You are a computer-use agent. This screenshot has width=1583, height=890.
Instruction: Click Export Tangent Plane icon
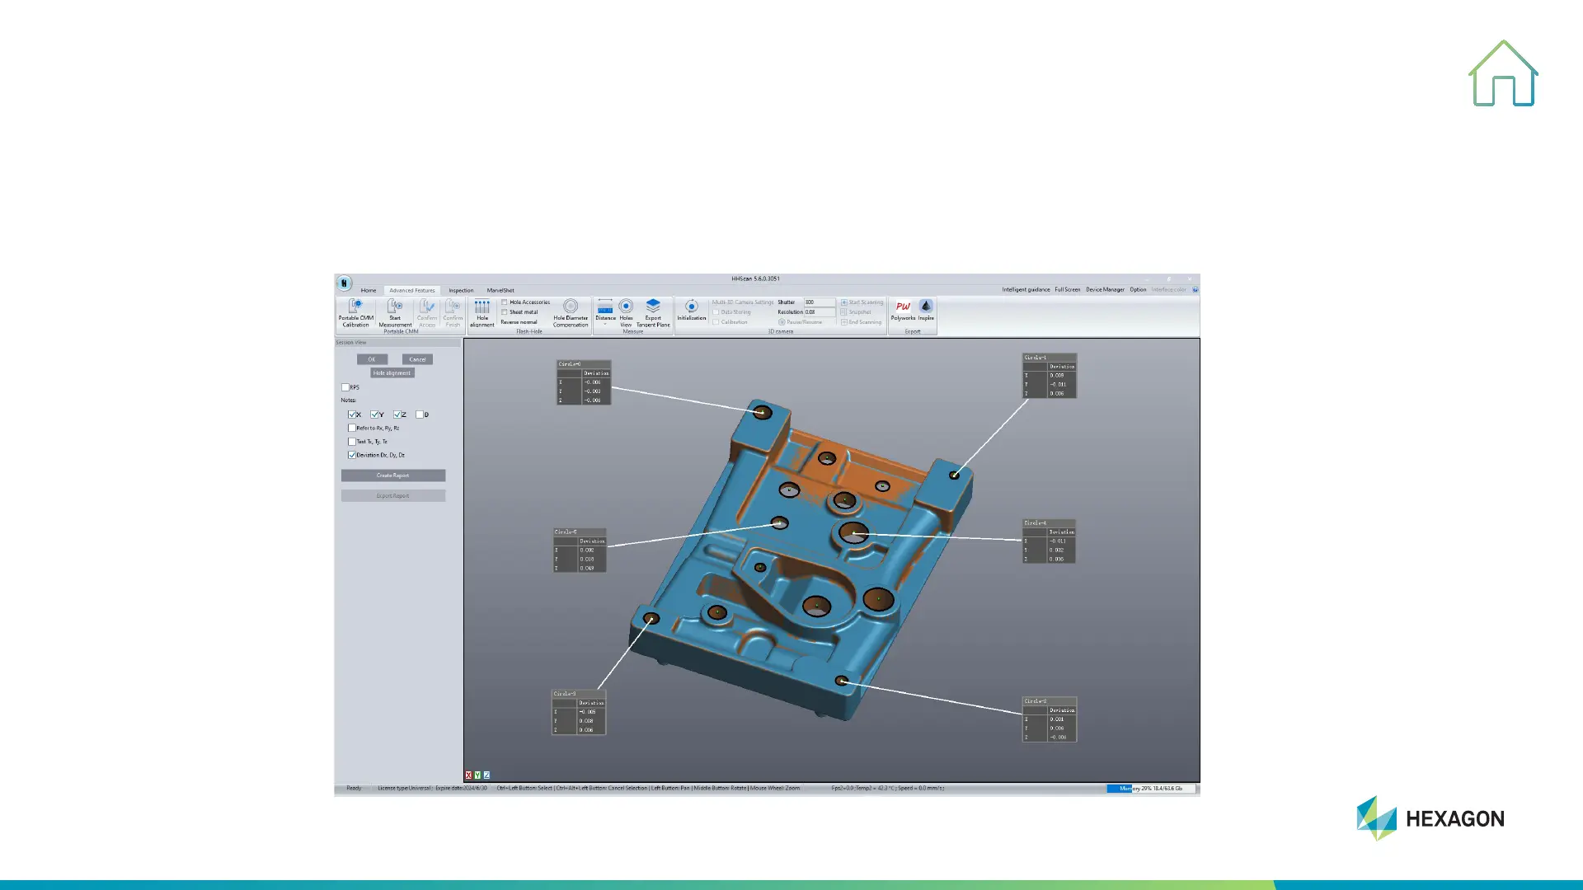click(653, 307)
